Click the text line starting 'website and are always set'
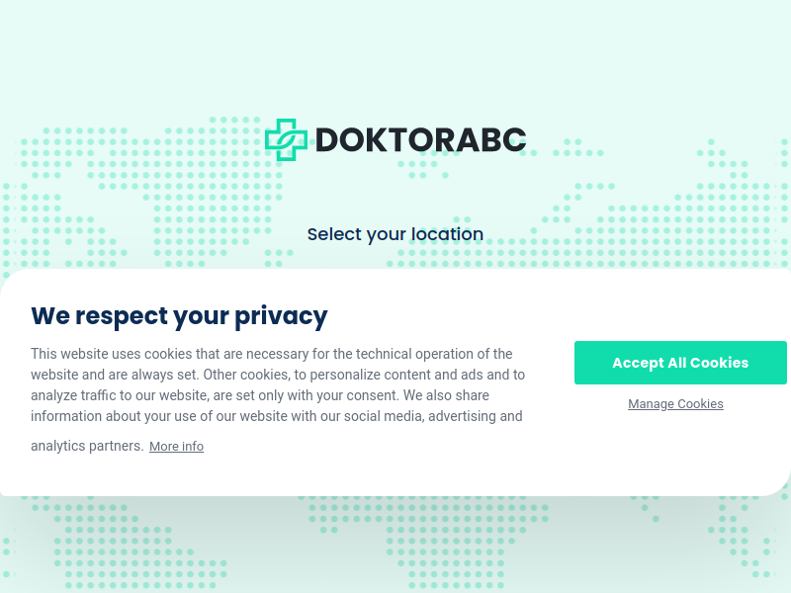791x593 pixels. tap(278, 375)
